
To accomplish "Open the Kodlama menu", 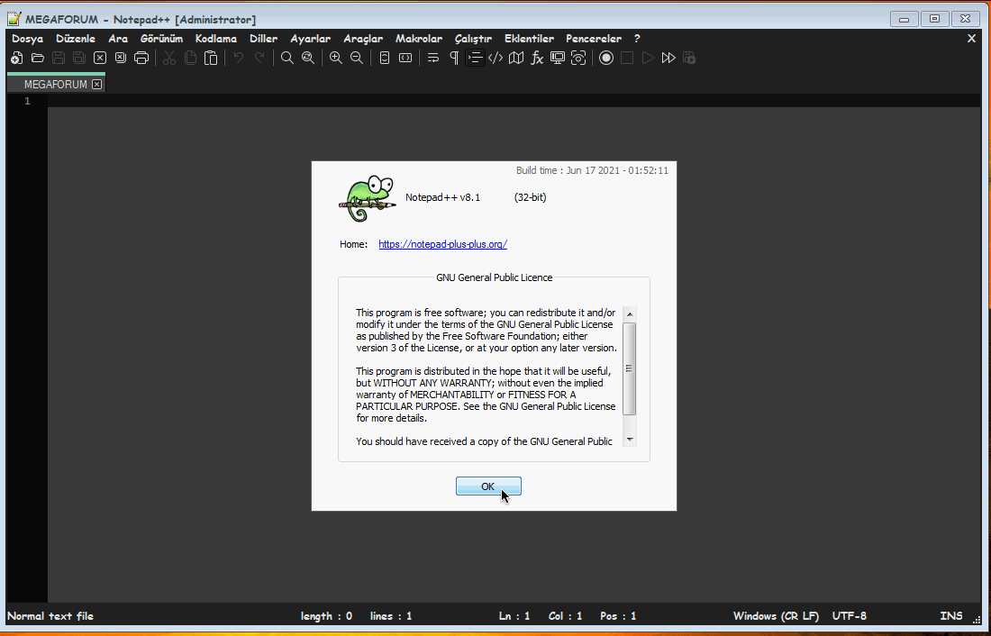I will (215, 39).
